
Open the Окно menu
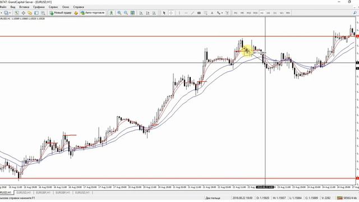pyautogui.click(x=66, y=7)
